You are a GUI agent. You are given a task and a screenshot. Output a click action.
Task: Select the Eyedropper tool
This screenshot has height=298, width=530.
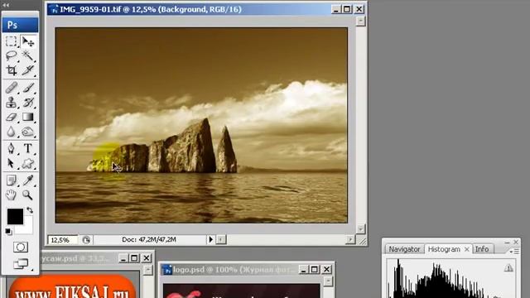point(28,180)
